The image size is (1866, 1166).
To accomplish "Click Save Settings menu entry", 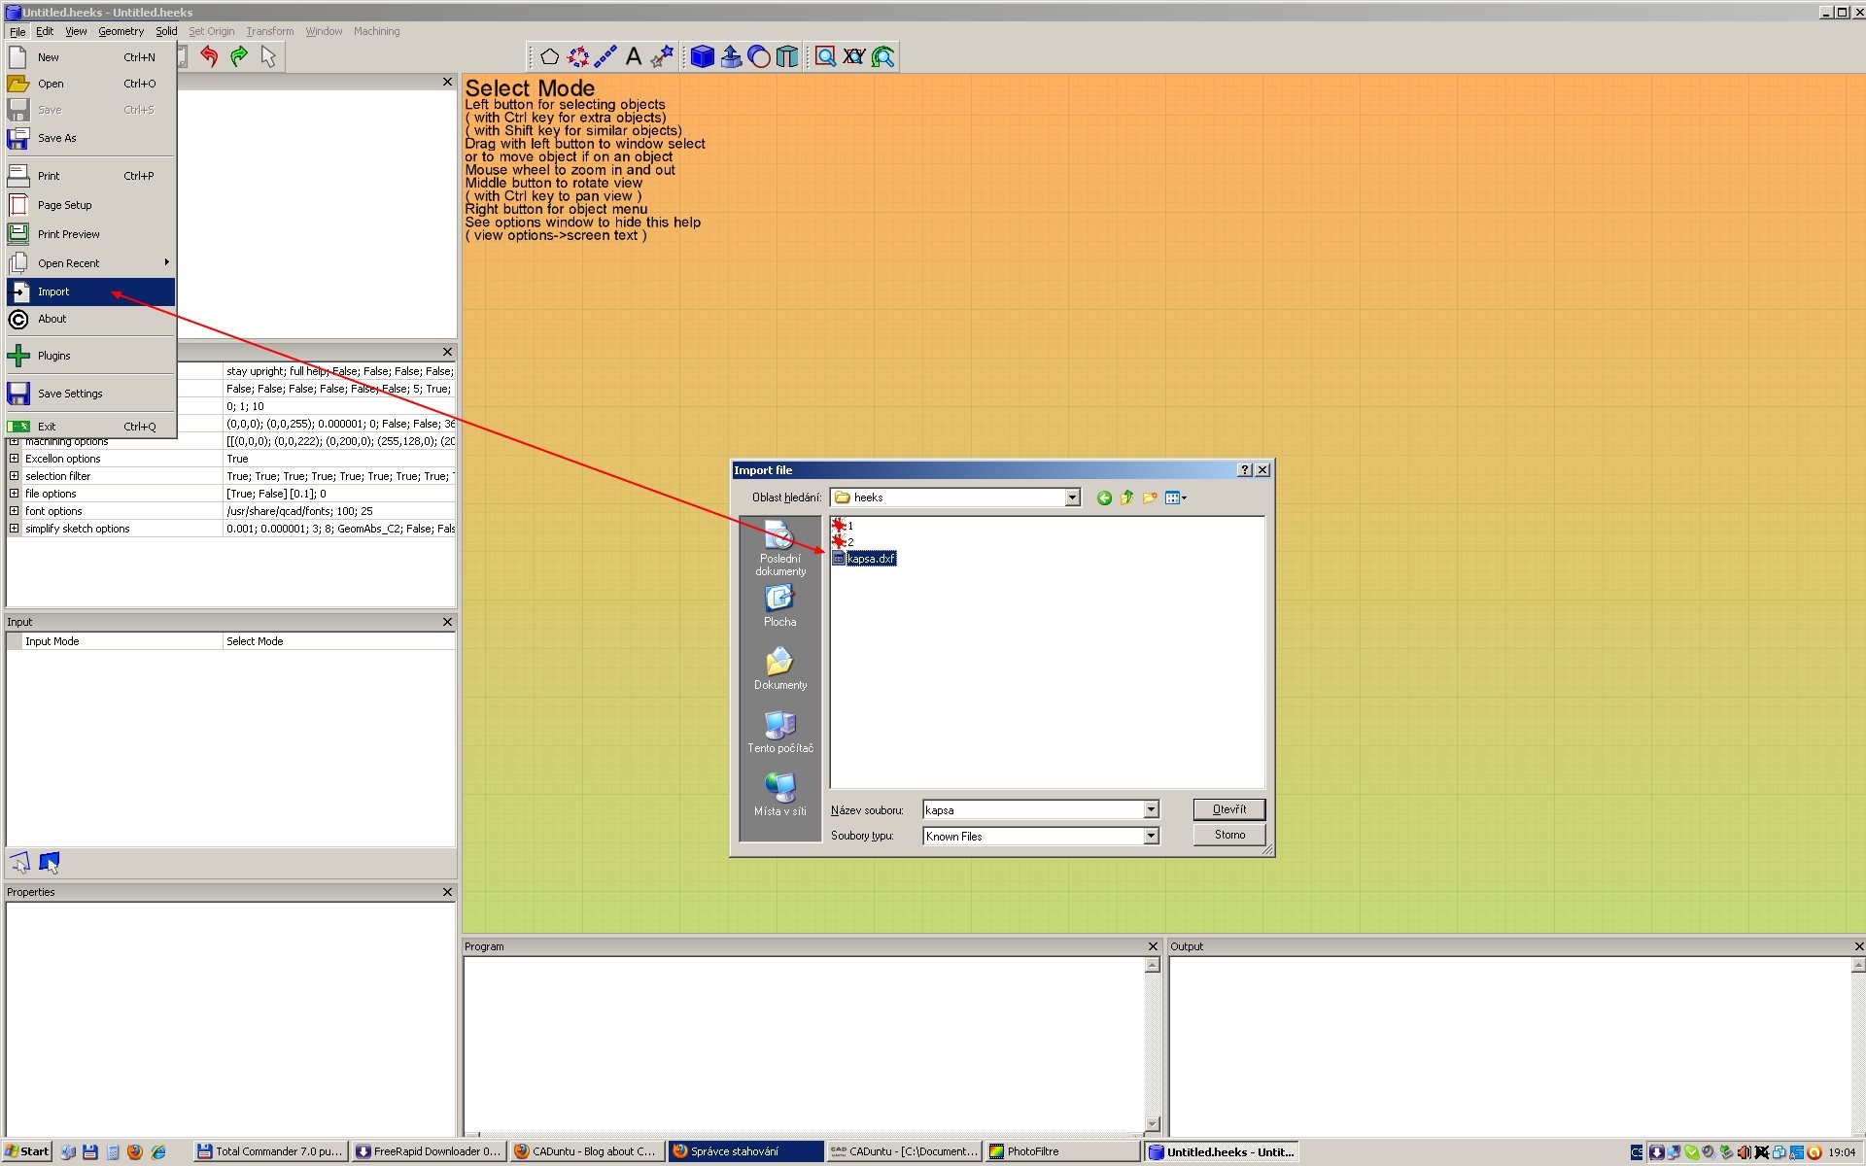I will click(70, 394).
